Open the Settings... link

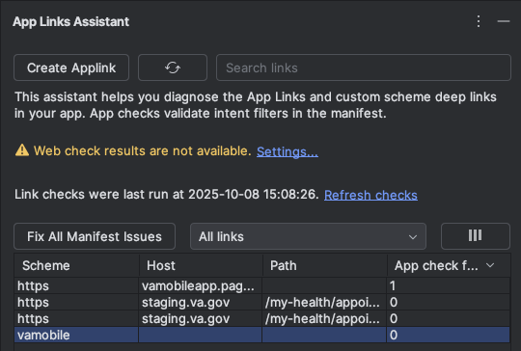point(288,151)
